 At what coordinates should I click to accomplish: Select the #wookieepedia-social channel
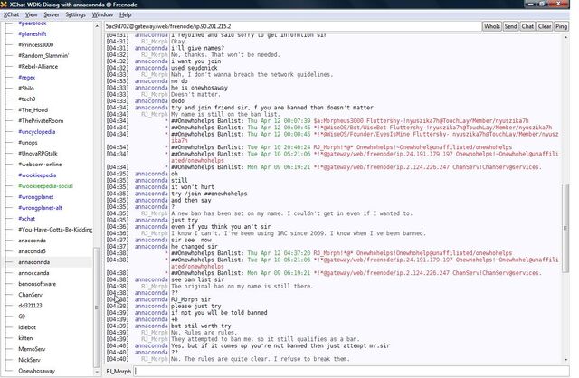[45, 186]
